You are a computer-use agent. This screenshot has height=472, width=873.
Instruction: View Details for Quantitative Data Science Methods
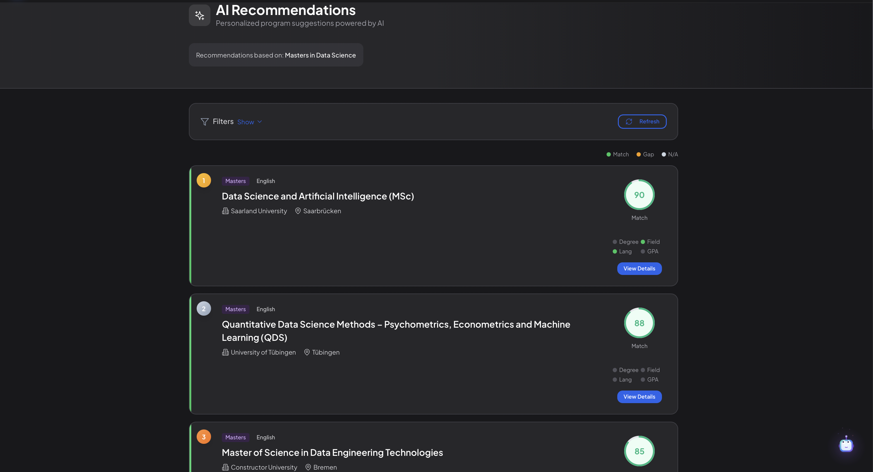point(639,397)
